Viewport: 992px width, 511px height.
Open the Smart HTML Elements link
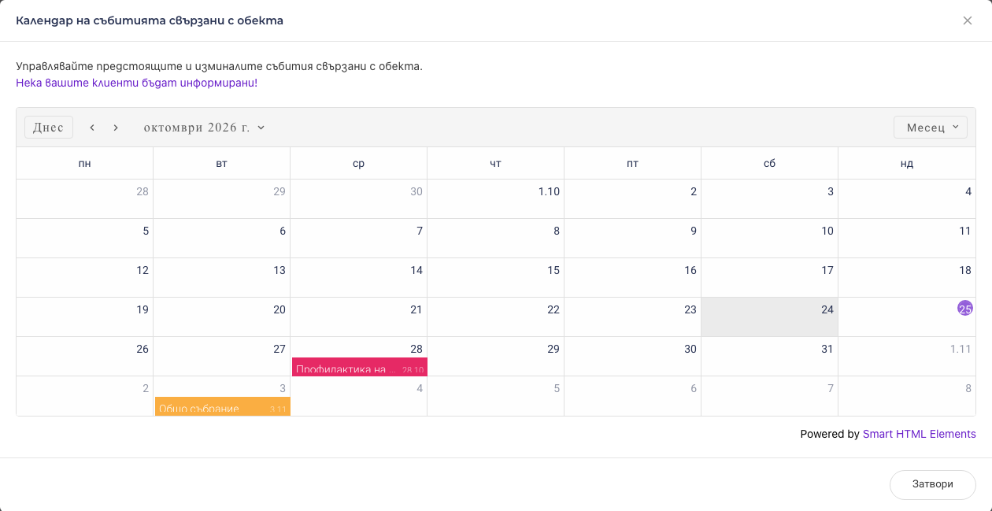[920, 434]
